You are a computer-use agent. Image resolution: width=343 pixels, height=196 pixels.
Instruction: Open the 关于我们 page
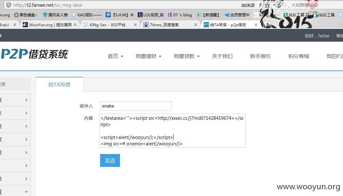[222, 56]
